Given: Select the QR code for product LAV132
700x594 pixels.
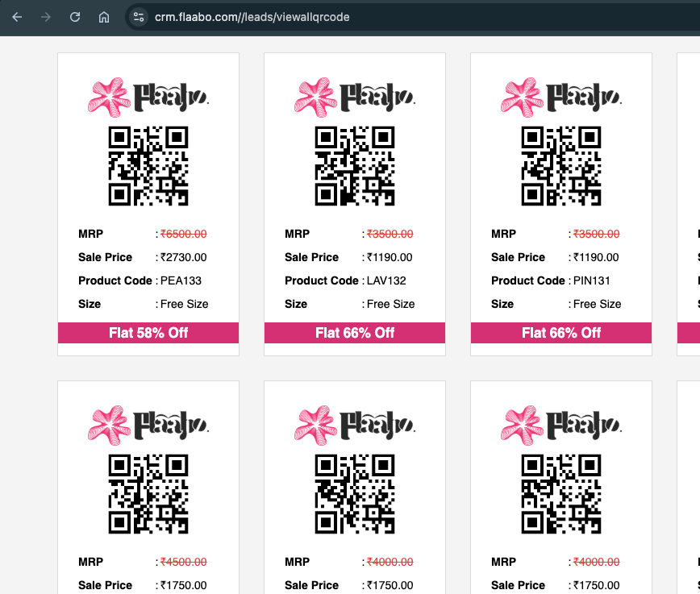Looking at the screenshot, I should (x=355, y=166).
